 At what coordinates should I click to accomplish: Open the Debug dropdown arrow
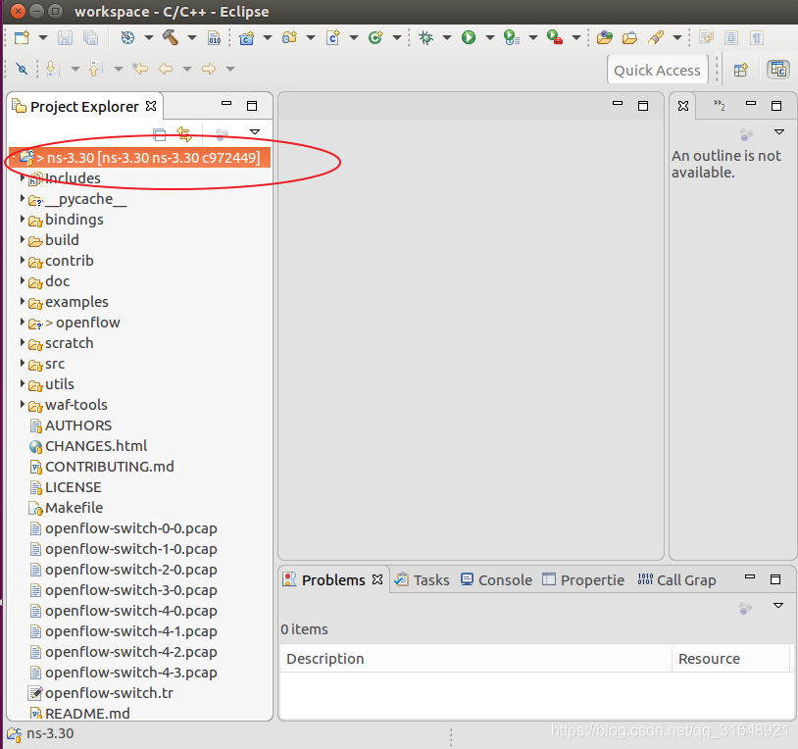[x=447, y=37]
